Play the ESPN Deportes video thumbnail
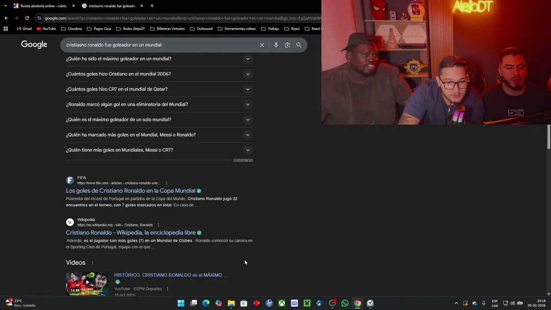 tap(87, 283)
